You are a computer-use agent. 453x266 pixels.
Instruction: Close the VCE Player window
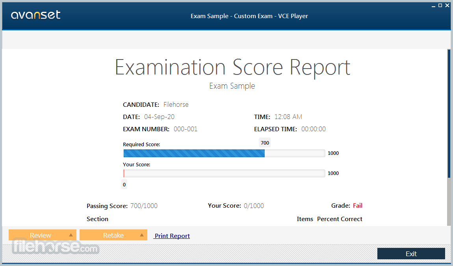(447, 6)
